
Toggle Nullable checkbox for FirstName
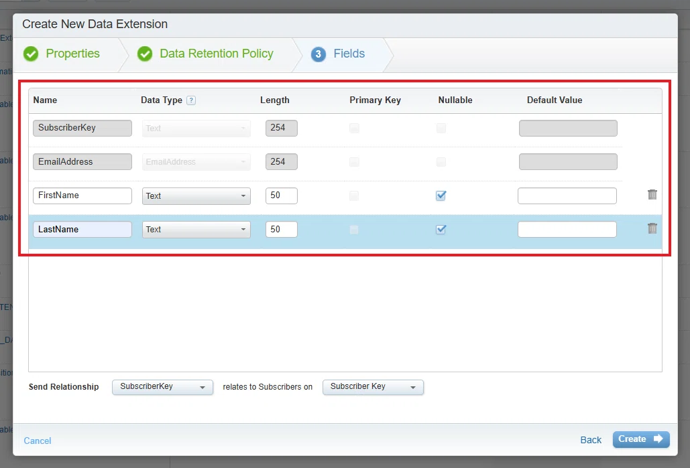coord(441,196)
